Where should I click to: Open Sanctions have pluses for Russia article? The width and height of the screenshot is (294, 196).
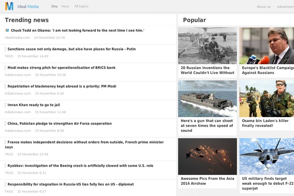click(x=72, y=49)
